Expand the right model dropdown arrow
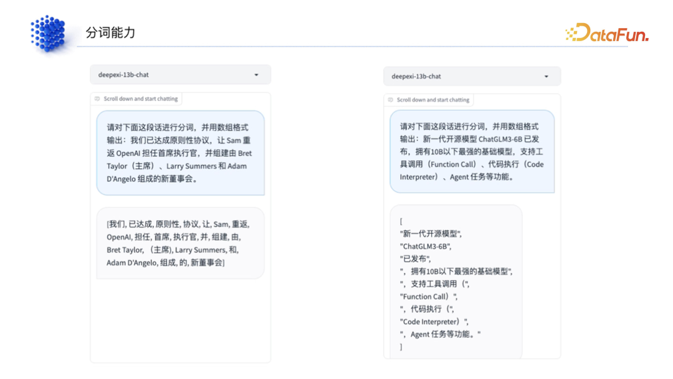673x379 pixels. coord(547,77)
